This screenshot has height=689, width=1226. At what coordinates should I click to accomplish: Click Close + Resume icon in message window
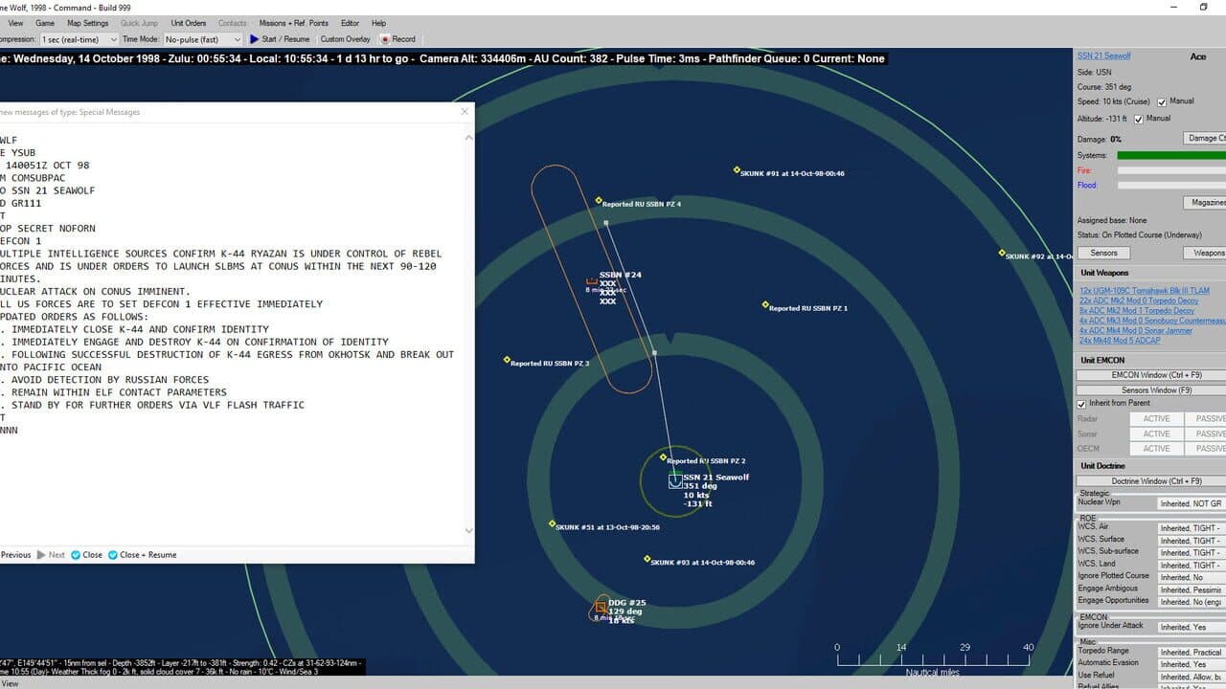(113, 555)
